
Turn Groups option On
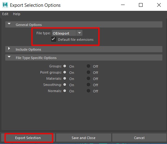(x=65, y=66)
